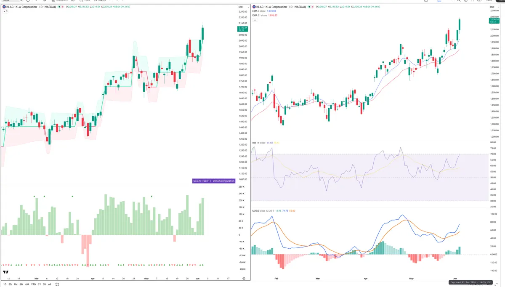This screenshot has height=287, width=505.
Task: Select the 1D time range
Action: click(5, 284)
